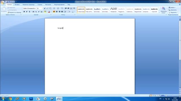Switch to Рецензирование ribbon tab
The image size is (181, 101).
pyautogui.click(x=59, y=5)
